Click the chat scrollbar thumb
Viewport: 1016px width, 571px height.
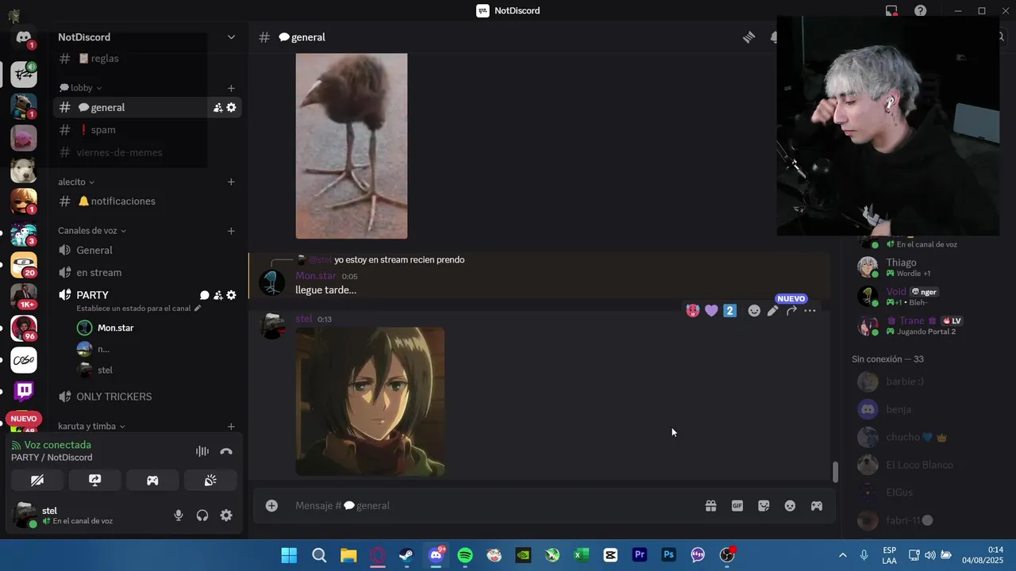point(835,472)
